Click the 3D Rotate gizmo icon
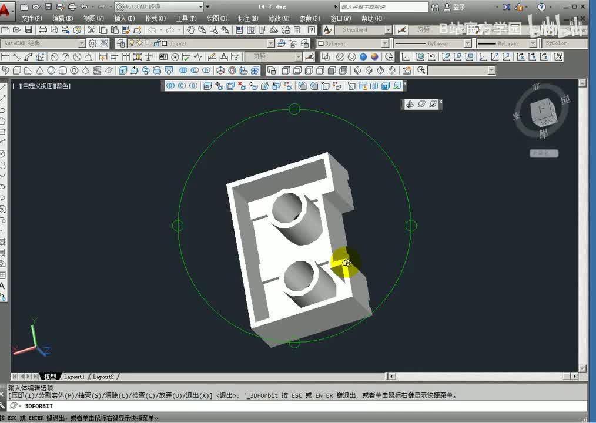Viewport: 596px width, 423px height. [232, 70]
